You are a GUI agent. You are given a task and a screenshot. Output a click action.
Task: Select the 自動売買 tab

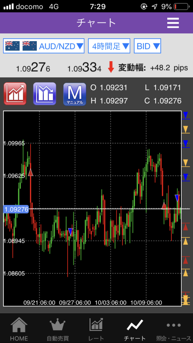[x=58, y=329]
